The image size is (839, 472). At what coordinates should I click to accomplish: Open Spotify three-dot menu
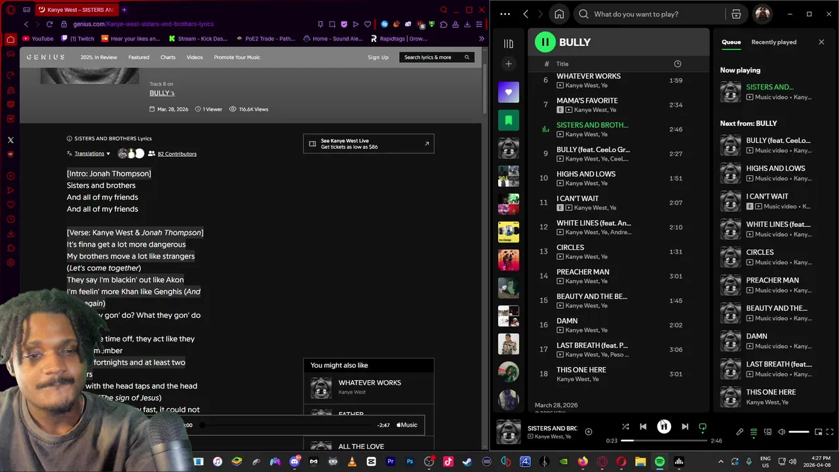point(505,14)
